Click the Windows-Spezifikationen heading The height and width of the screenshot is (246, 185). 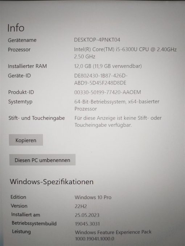[52, 182]
